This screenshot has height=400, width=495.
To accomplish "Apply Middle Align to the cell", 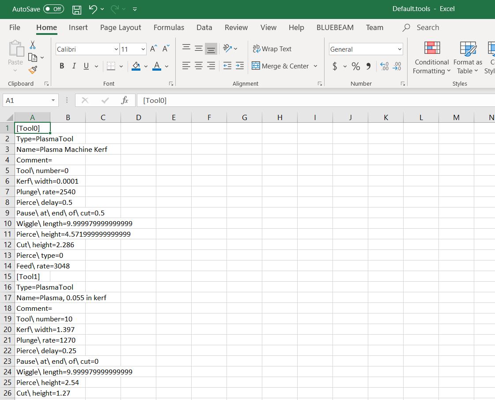I will pos(199,48).
